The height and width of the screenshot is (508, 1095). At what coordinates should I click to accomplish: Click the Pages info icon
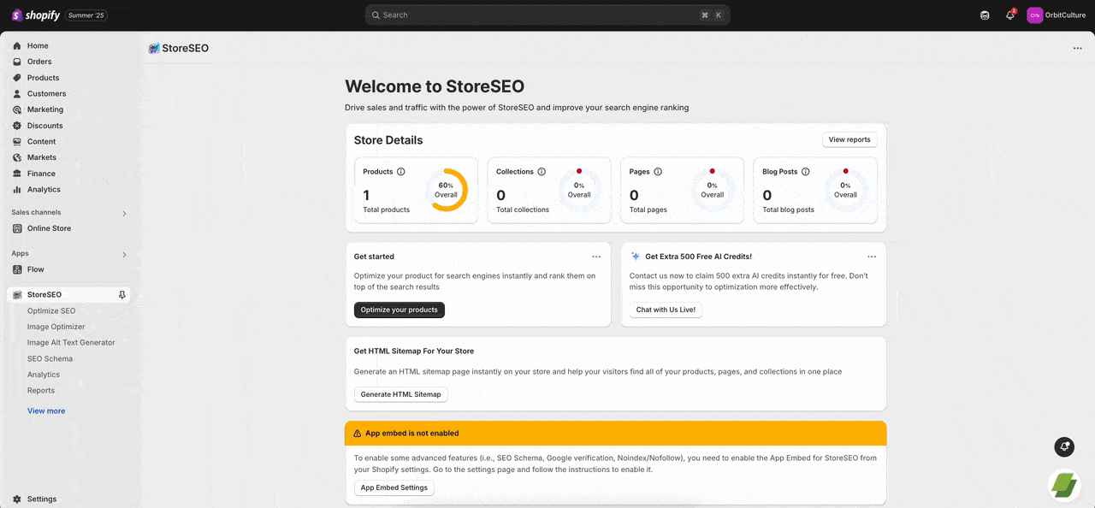(658, 172)
